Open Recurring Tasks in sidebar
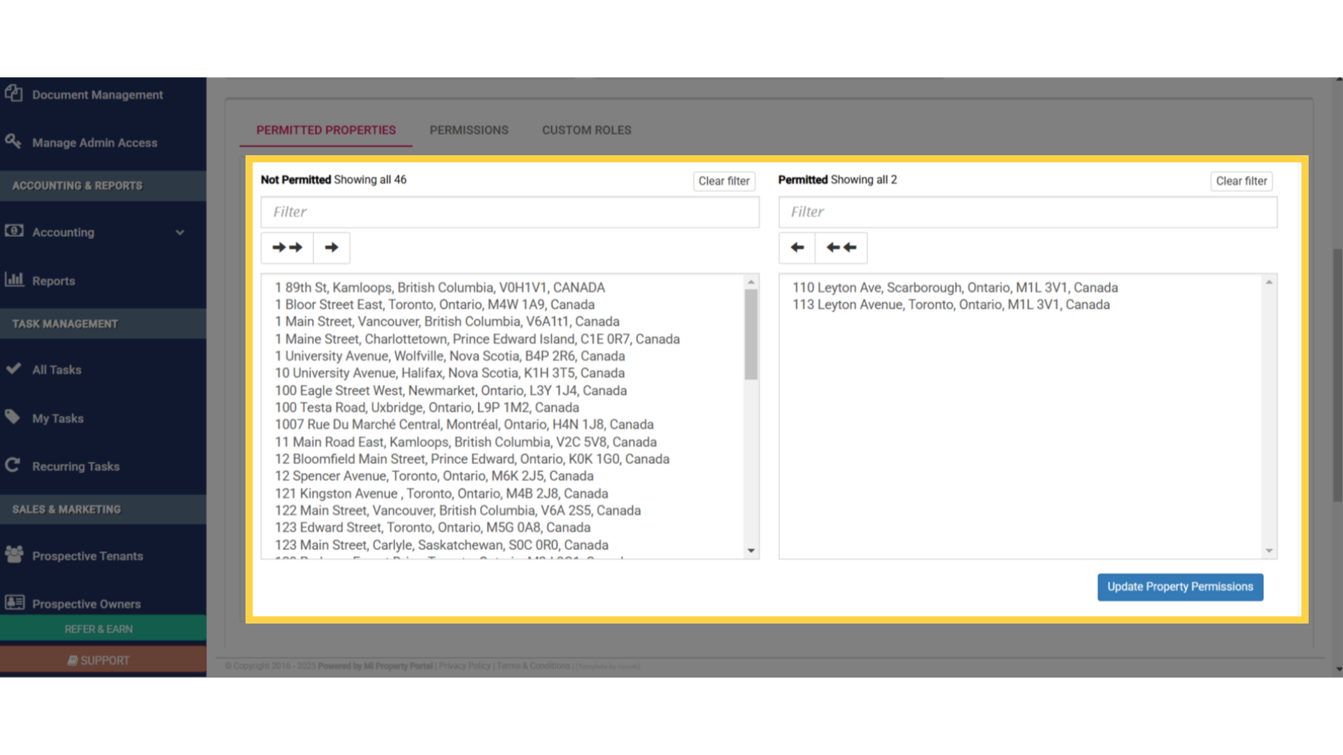The height and width of the screenshot is (755, 1343). tap(76, 466)
